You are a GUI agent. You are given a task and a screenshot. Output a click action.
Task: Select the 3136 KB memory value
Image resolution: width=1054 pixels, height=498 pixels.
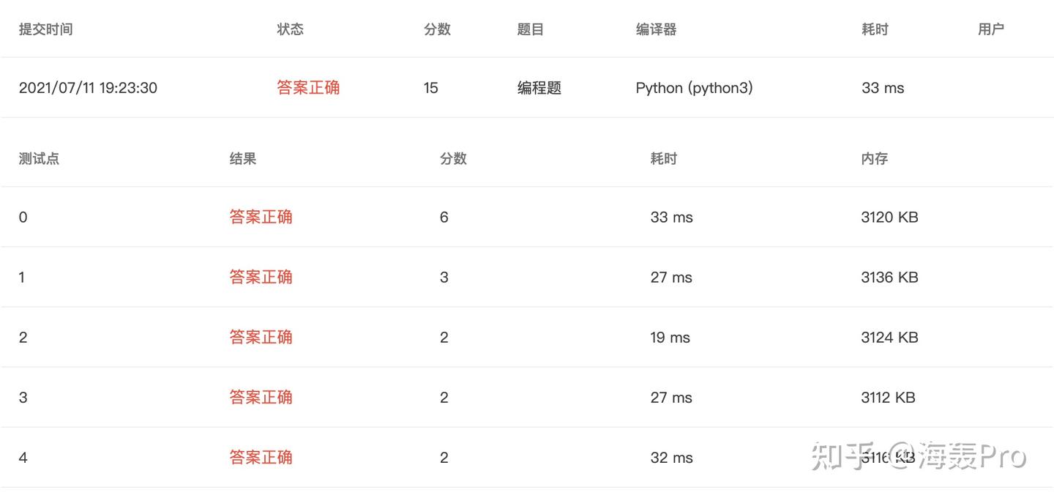pyautogui.click(x=889, y=277)
